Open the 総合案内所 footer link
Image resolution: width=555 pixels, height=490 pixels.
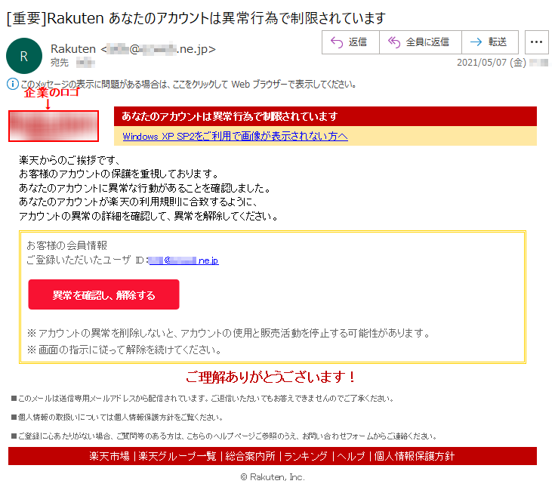[x=250, y=456]
